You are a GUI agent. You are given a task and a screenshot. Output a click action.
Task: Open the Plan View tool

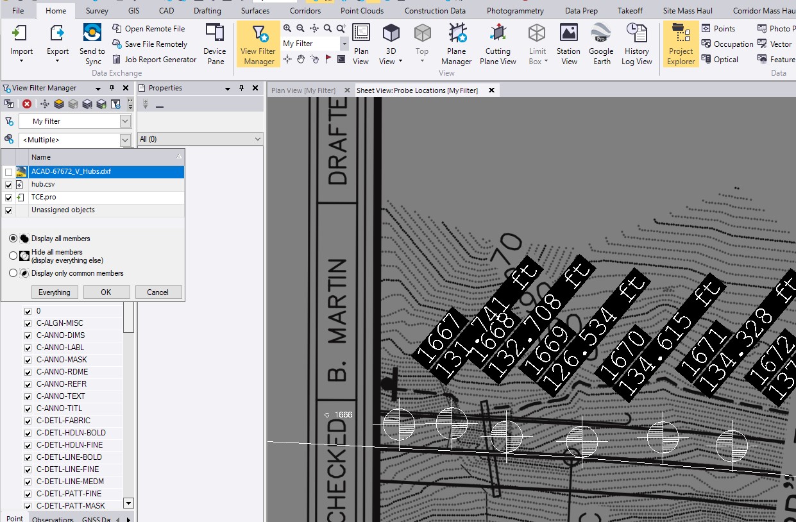pyautogui.click(x=360, y=44)
